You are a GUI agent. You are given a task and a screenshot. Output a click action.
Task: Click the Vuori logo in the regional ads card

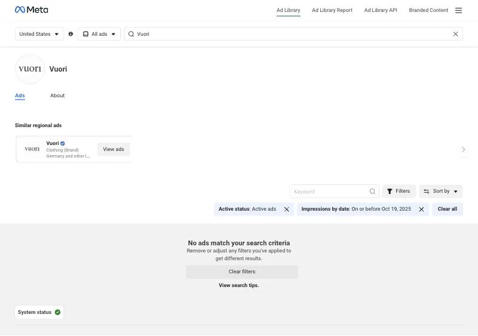click(x=32, y=149)
